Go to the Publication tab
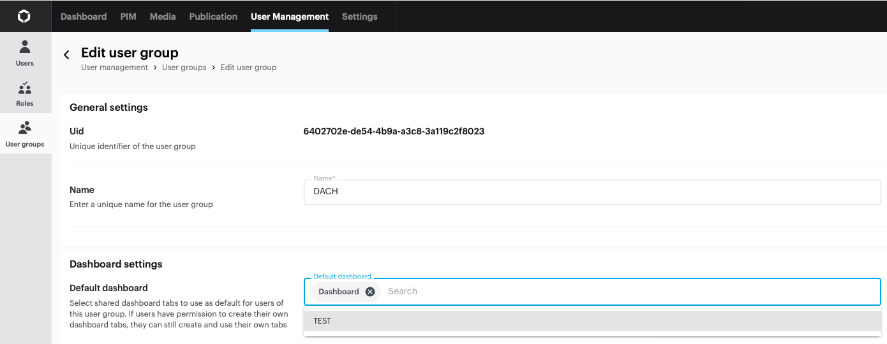 (213, 17)
